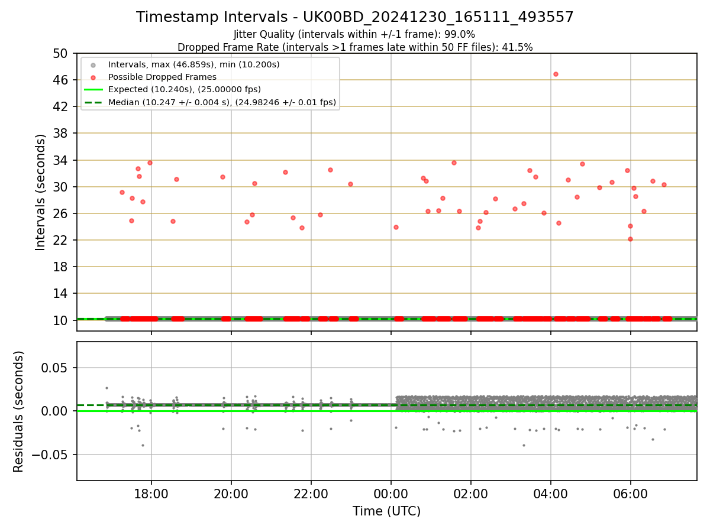Click the 'Time (UTC)' x-axis label
This screenshot has height=532, width=710.
[x=386, y=511]
